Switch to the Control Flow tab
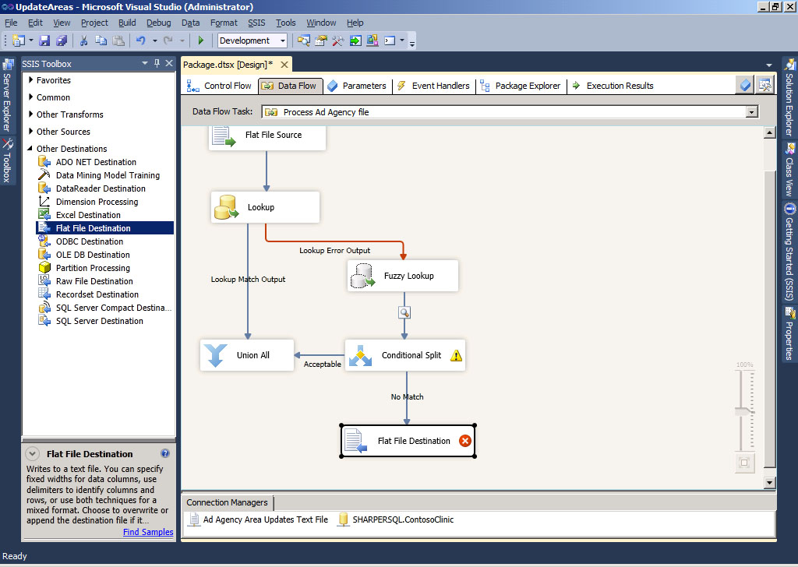798x567 pixels. pos(219,86)
